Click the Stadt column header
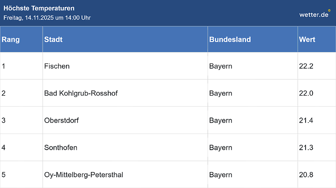 pyautogui.click(x=53, y=39)
